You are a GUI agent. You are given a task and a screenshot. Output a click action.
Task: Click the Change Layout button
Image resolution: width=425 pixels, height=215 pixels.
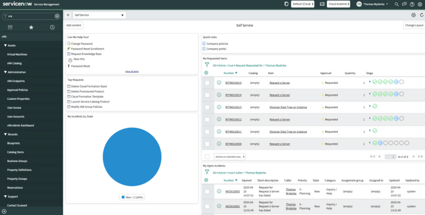click(x=414, y=25)
